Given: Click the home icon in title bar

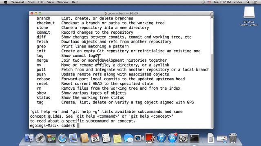Looking at the screenshot, I should (x=105, y=13).
